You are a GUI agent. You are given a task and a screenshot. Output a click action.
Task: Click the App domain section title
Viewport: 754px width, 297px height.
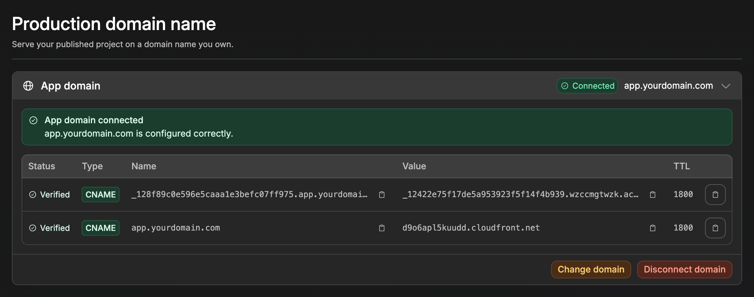[x=71, y=86]
